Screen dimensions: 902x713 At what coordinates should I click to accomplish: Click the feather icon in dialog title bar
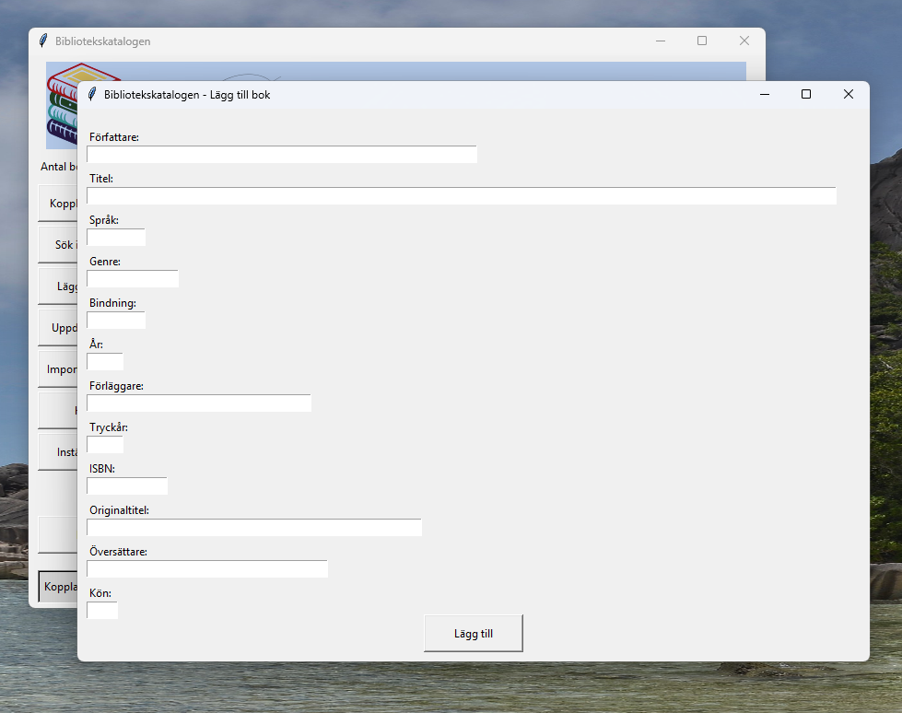(92, 94)
